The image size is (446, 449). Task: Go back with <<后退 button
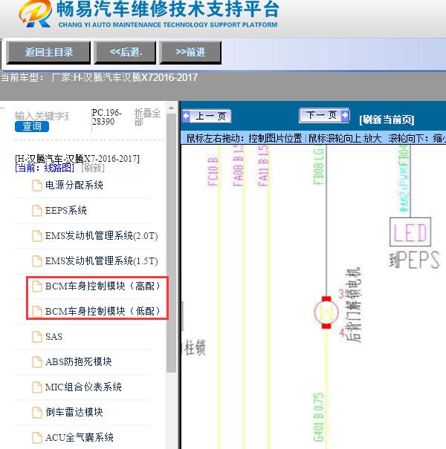coord(126,52)
